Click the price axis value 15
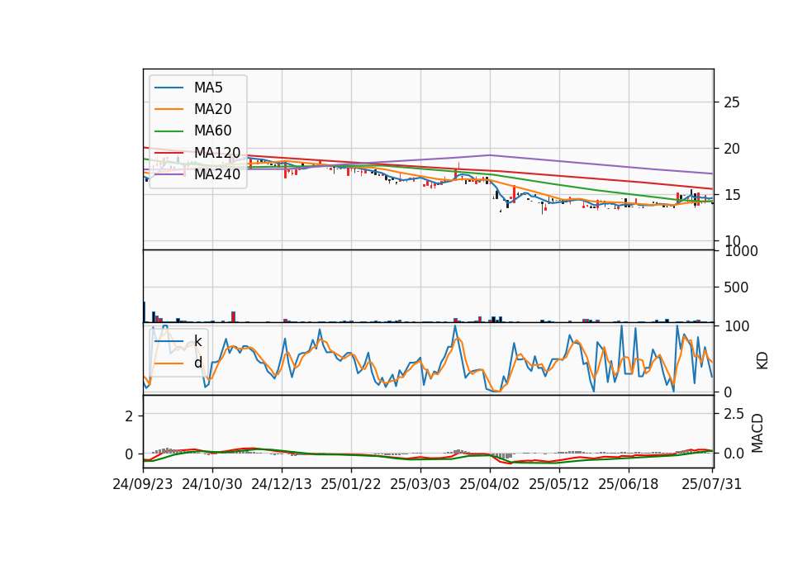Screen dimensions: 793x570 [x=732, y=195]
